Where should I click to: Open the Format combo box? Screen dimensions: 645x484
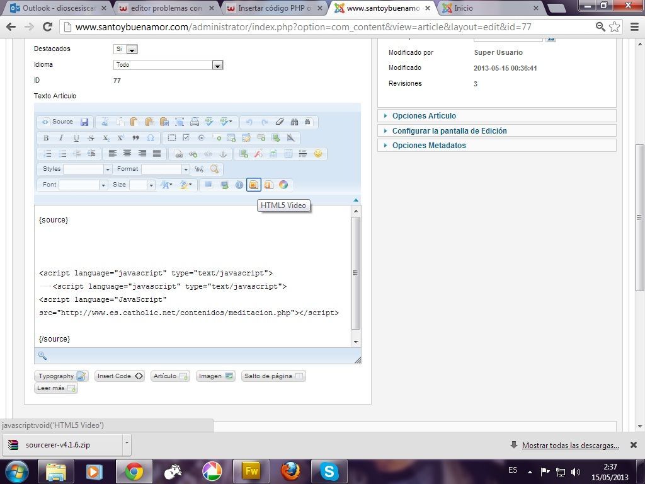pyautogui.click(x=166, y=169)
